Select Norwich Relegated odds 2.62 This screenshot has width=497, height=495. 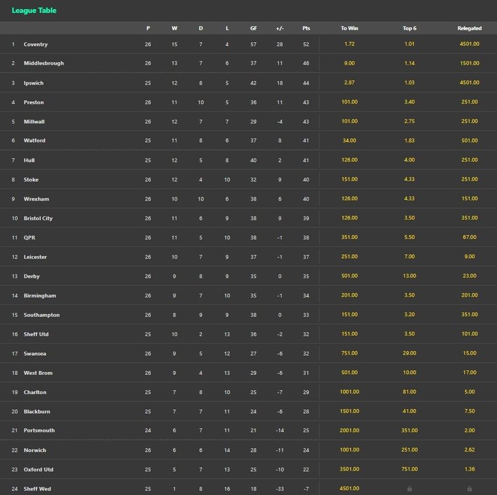469,449
